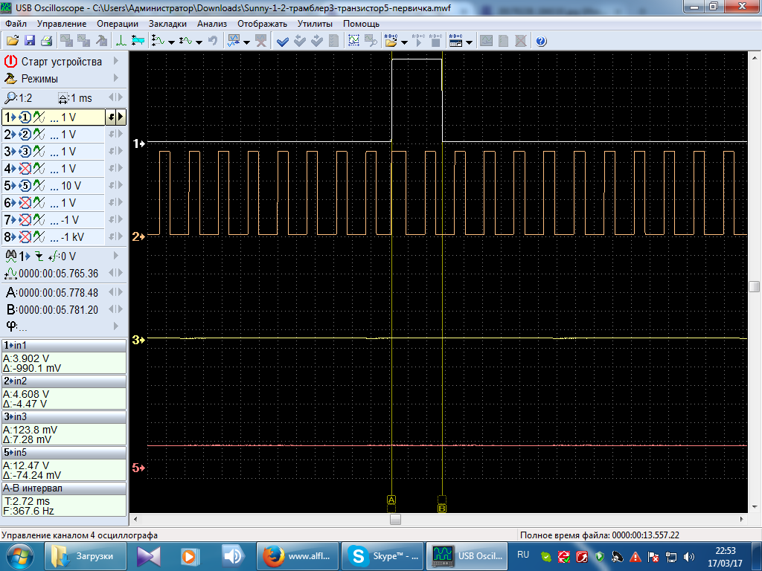This screenshot has width=762, height=571.
Task: Click the red power icon for Старт устройства
Action: coord(10,62)
